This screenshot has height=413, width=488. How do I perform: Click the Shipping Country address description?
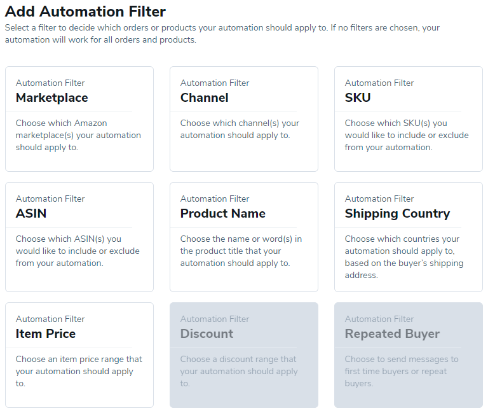404,257
